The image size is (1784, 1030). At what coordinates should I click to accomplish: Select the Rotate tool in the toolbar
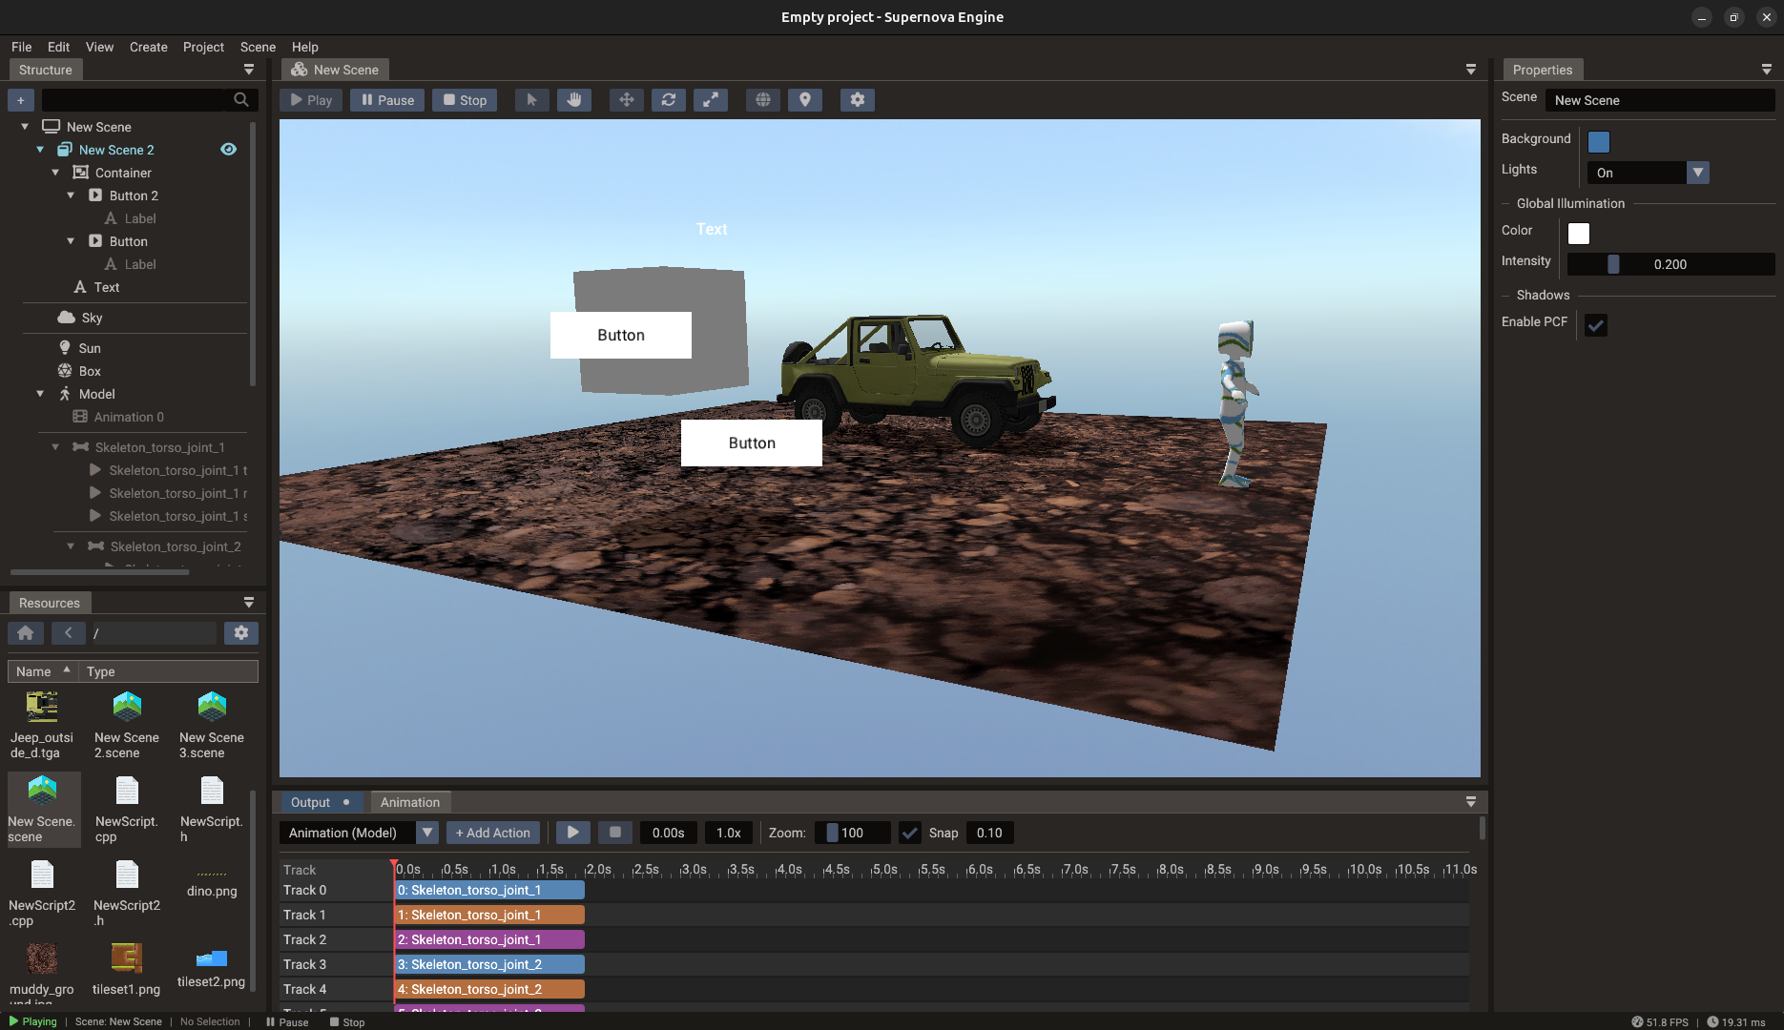(x=668, y=99)
